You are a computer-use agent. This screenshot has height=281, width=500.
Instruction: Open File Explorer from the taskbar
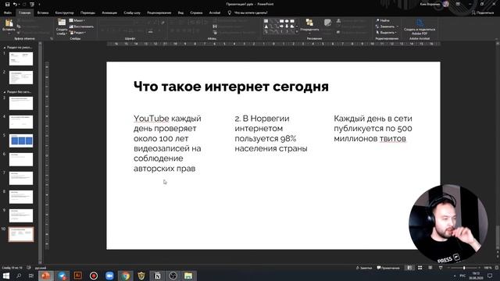click(188, 276)
